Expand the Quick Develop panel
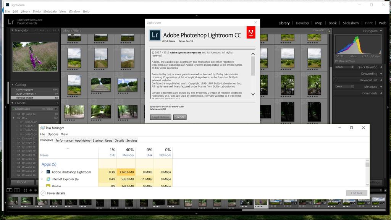 point(380,67)
